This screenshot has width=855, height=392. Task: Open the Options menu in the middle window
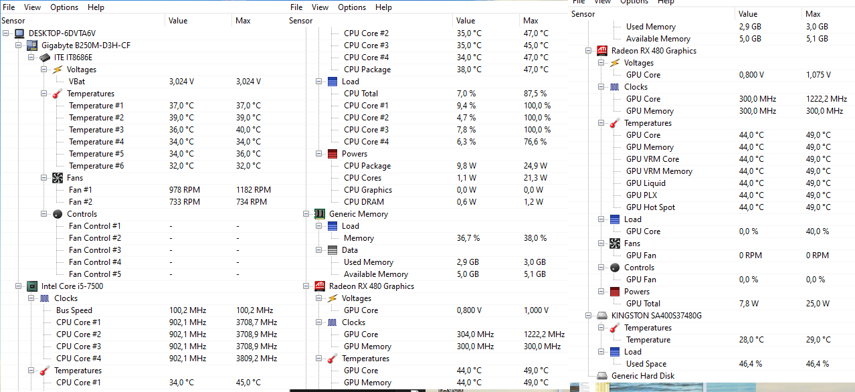(x=352, y=7)
